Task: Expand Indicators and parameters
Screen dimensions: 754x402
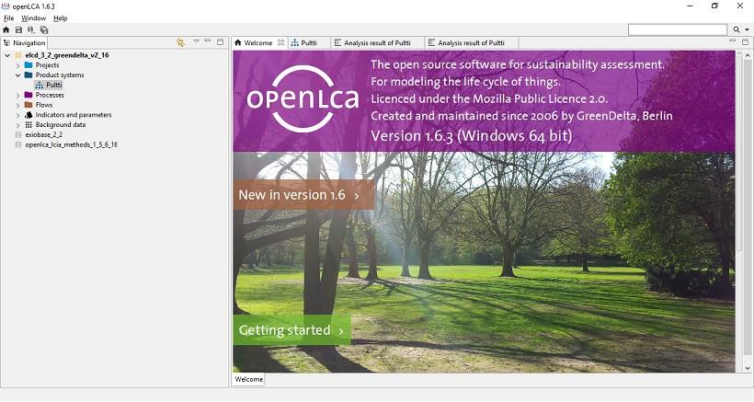Action: (17, 115)
